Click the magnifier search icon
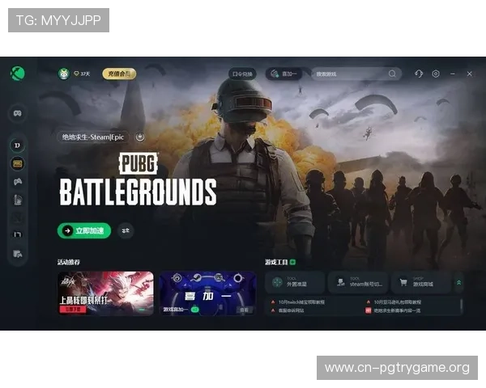The width and height of the screenshot is (486, 388). pos(392,74)
